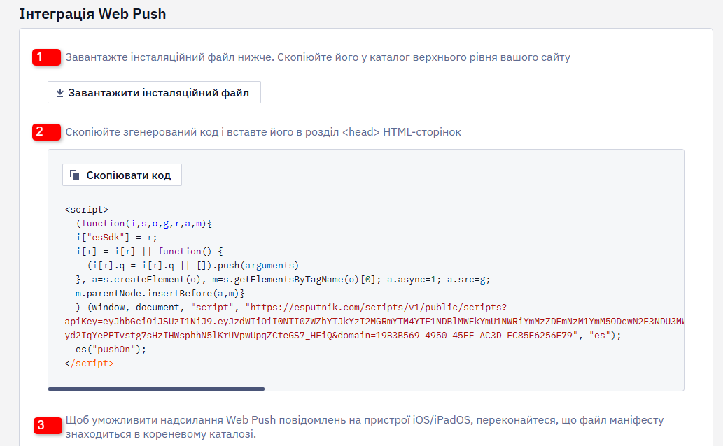Click the red step 3 badge
The image size is (723, 446).
pos(48,425)
